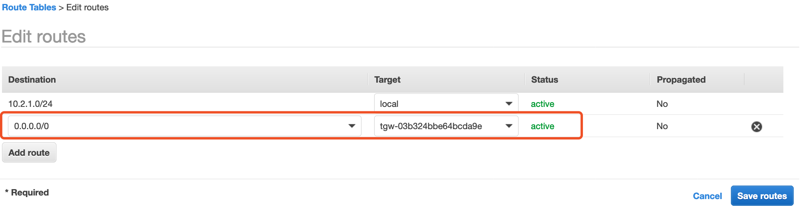812x209 pixels.
Task: Save changes with the Save routes button
Action: pyautogui.click(x=762, y=196)
